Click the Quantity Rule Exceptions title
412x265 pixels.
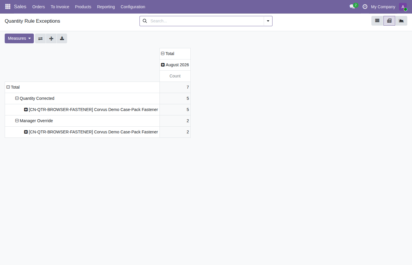click(32, 21)
